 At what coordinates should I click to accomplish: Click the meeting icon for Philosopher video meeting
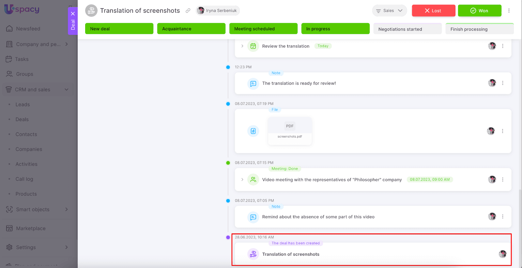253,180
